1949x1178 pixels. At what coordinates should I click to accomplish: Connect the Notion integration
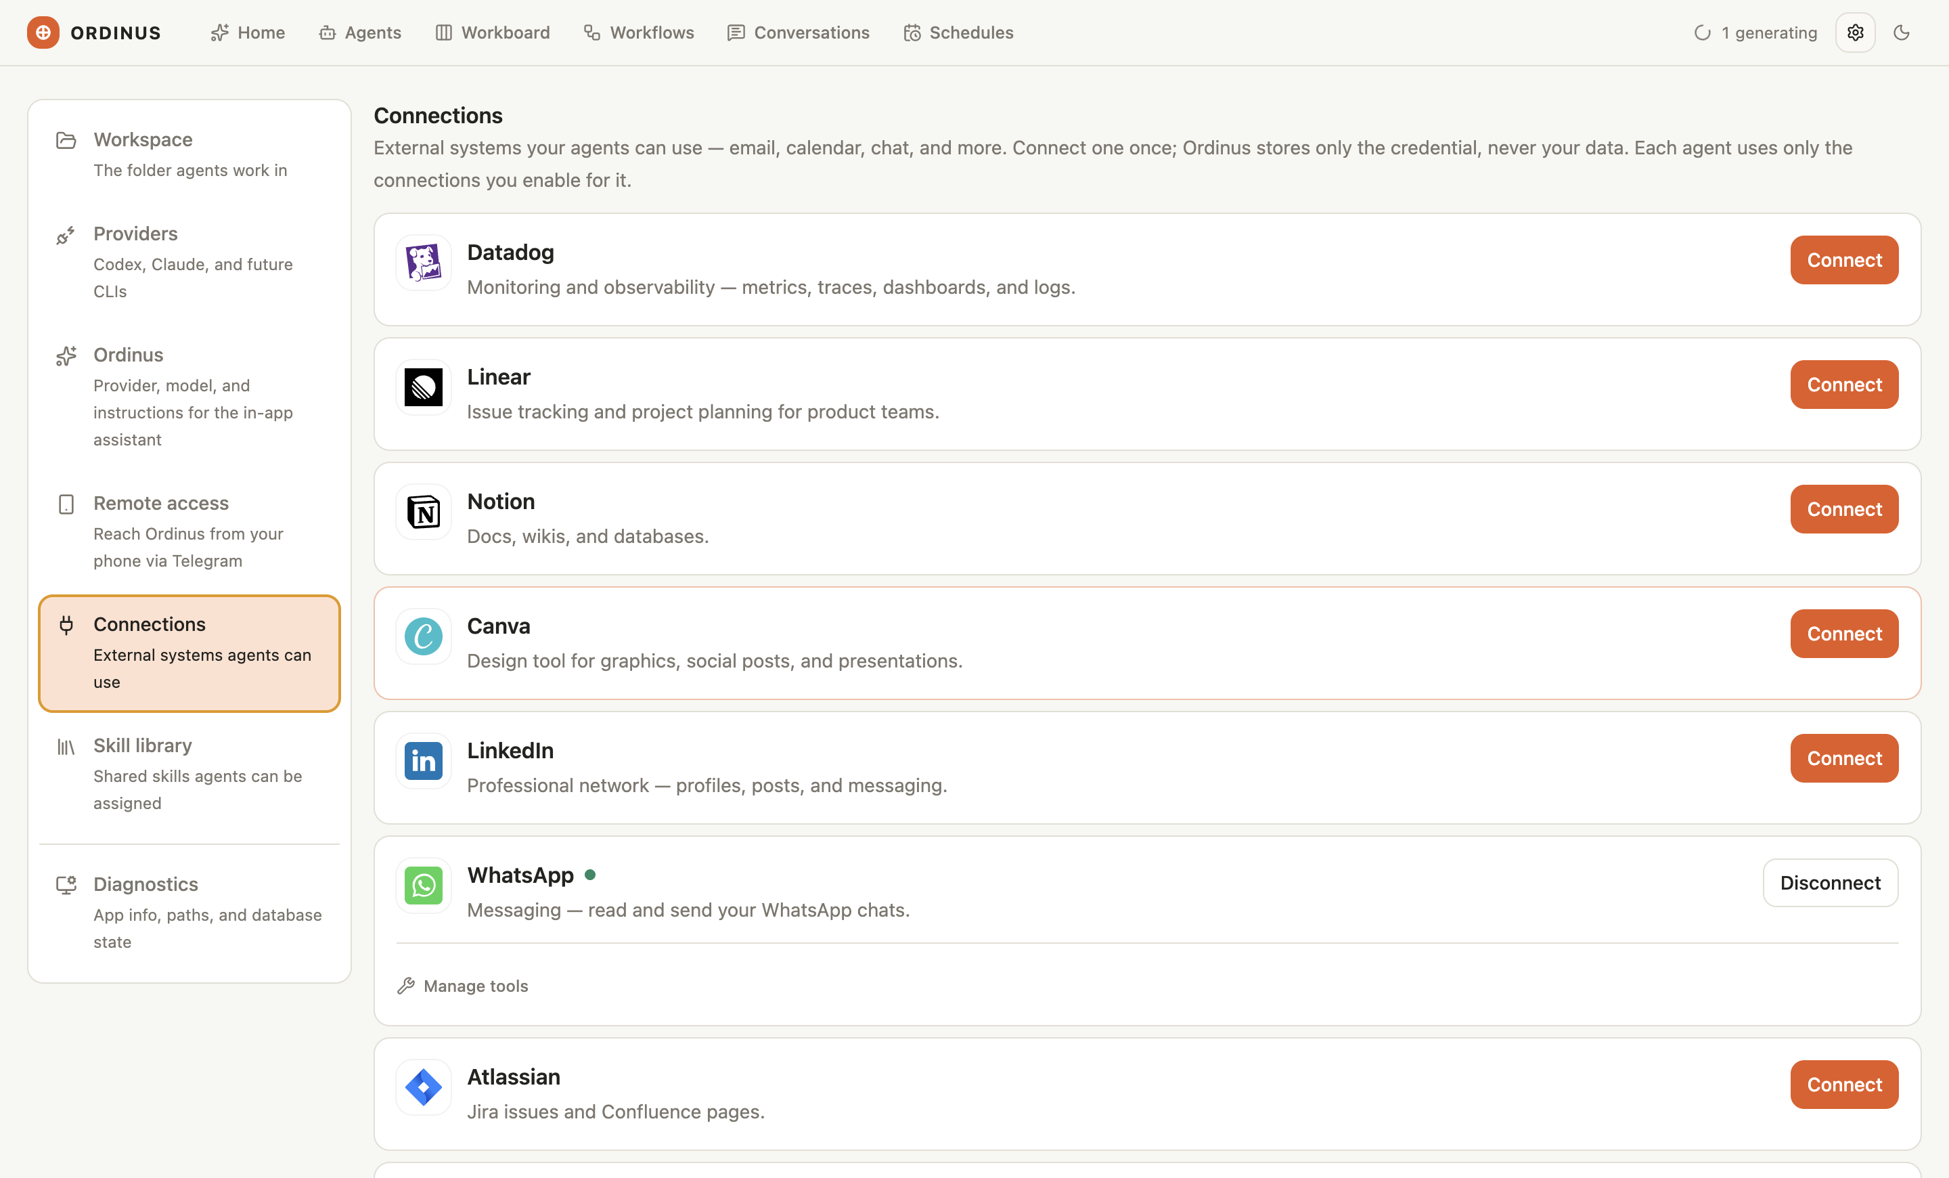point(1844,510)
